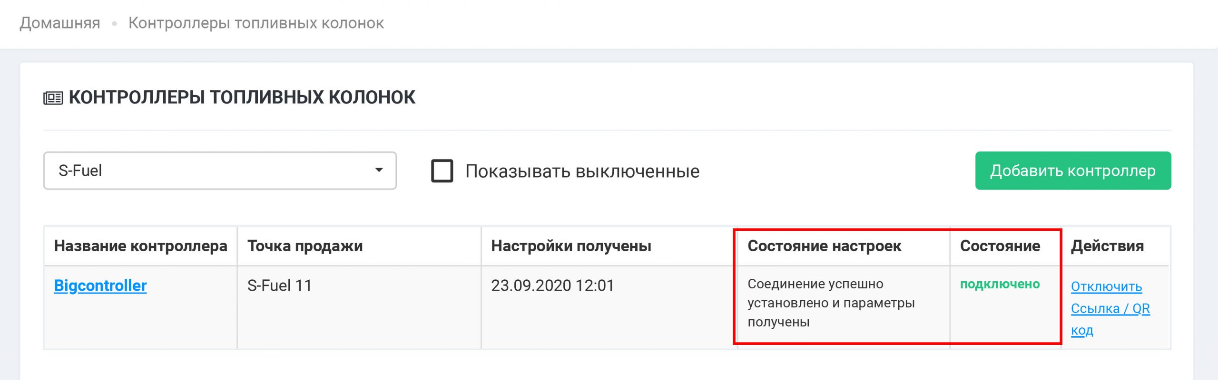Tick the 'Показывать выключенные' checkbox

pyautogui.click(x=442, y=171)
